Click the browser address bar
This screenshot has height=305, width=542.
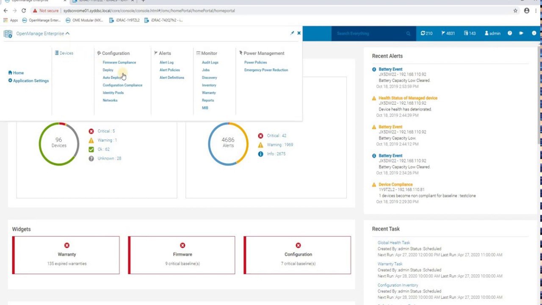271,11
